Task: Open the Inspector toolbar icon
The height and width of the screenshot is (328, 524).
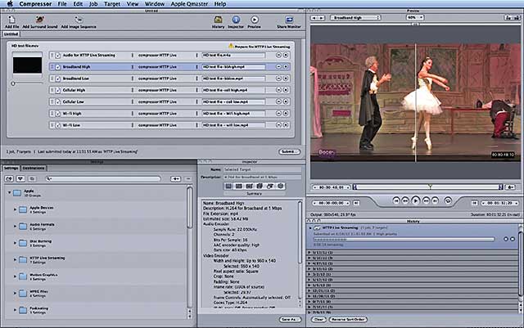Action: click(x=236, y=20)
